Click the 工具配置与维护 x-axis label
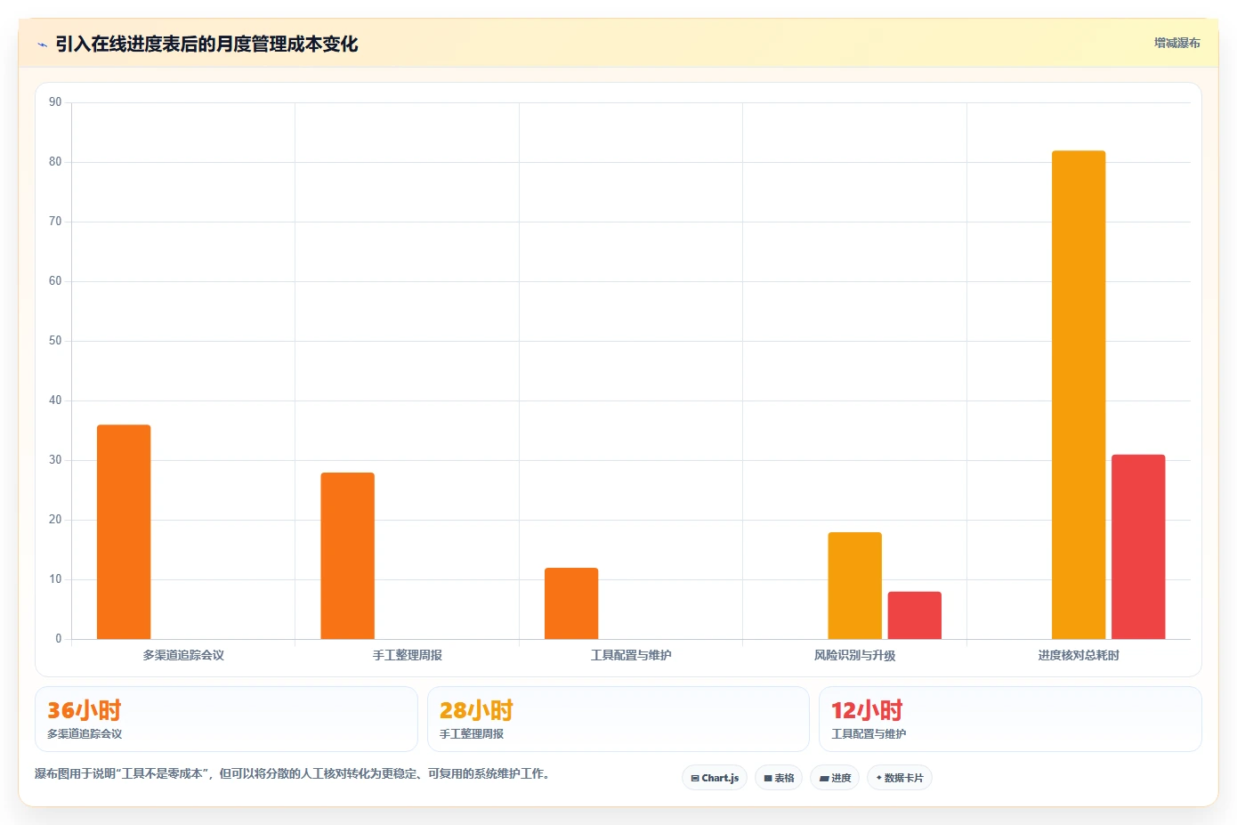1237x825 pixels. pyautogui.click(x=631, y=655)
